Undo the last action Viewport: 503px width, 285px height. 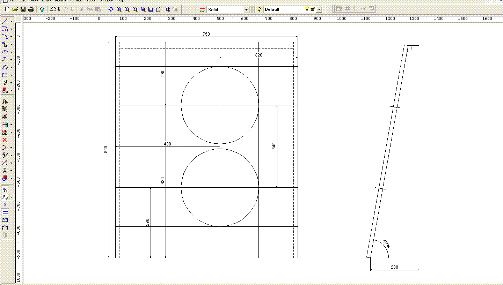tap(53, 9)
